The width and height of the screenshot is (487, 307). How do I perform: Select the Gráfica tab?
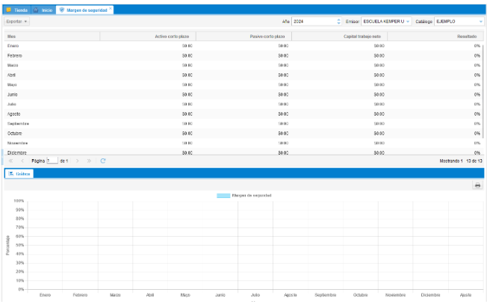(x=20, y=173)
